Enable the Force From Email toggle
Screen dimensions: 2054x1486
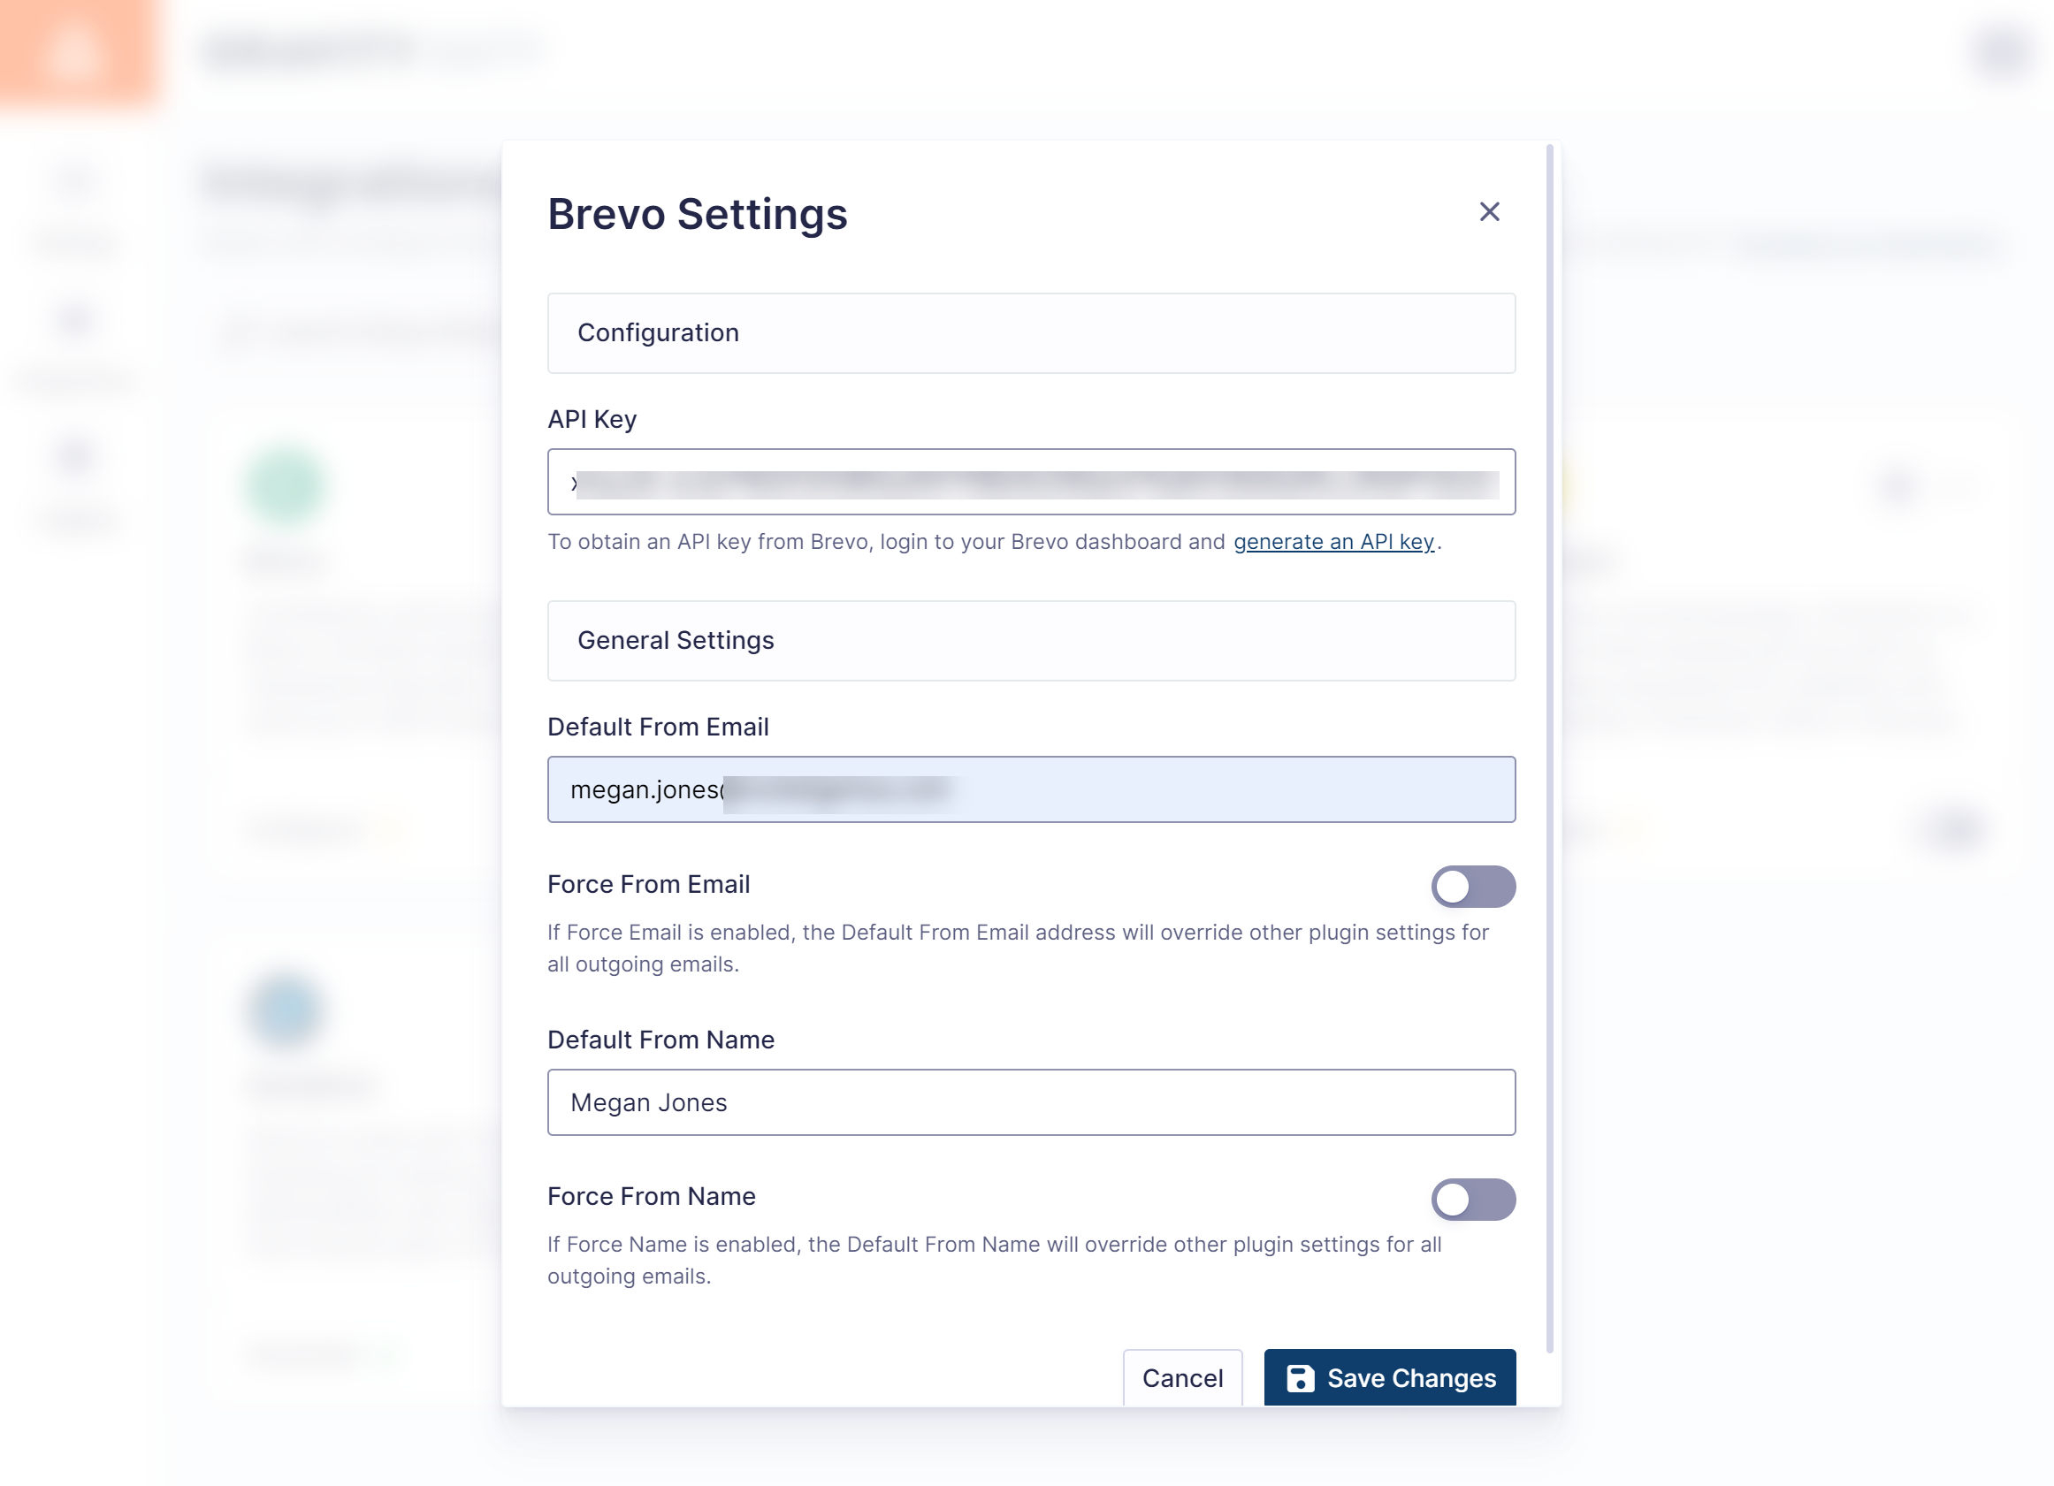point(1472,887)
